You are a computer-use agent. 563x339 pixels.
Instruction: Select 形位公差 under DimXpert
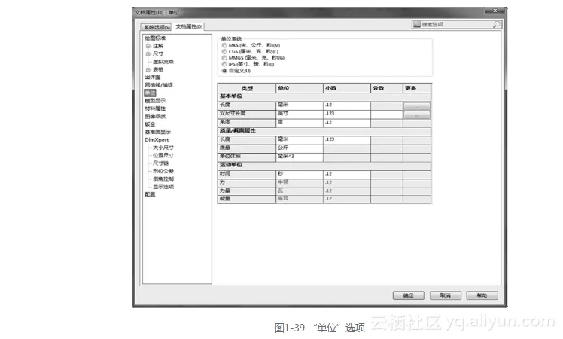click(x=163, y=171)
